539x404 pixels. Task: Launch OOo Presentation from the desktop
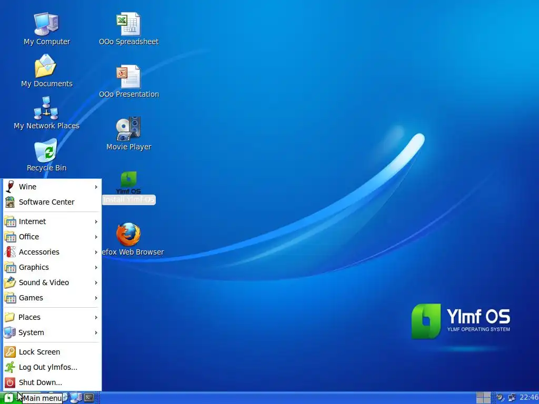click(128, 82)
